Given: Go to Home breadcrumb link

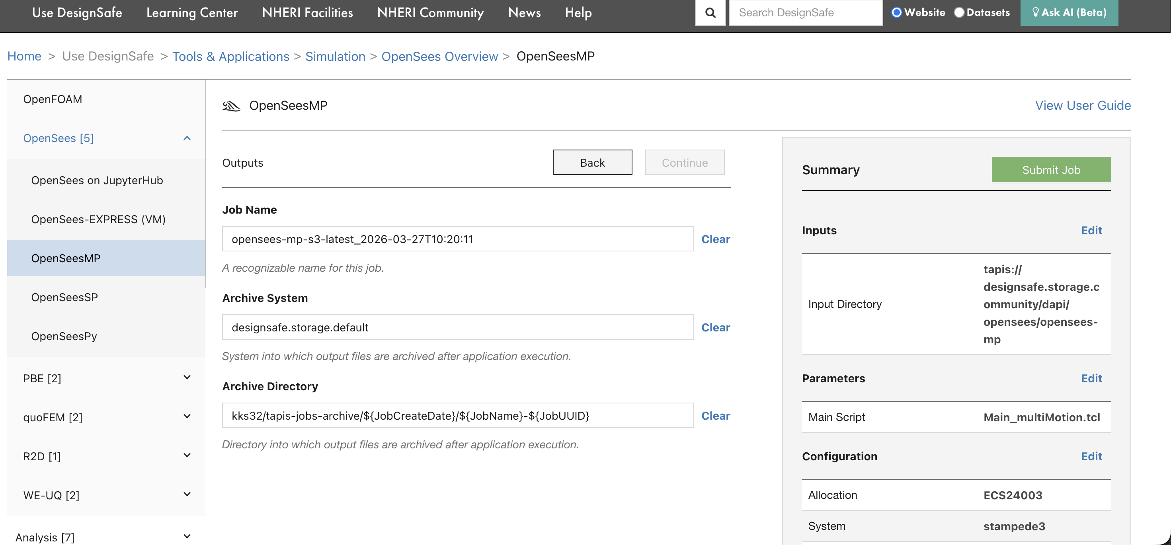Looking at the screenshot, I should (x=24, y=56).
